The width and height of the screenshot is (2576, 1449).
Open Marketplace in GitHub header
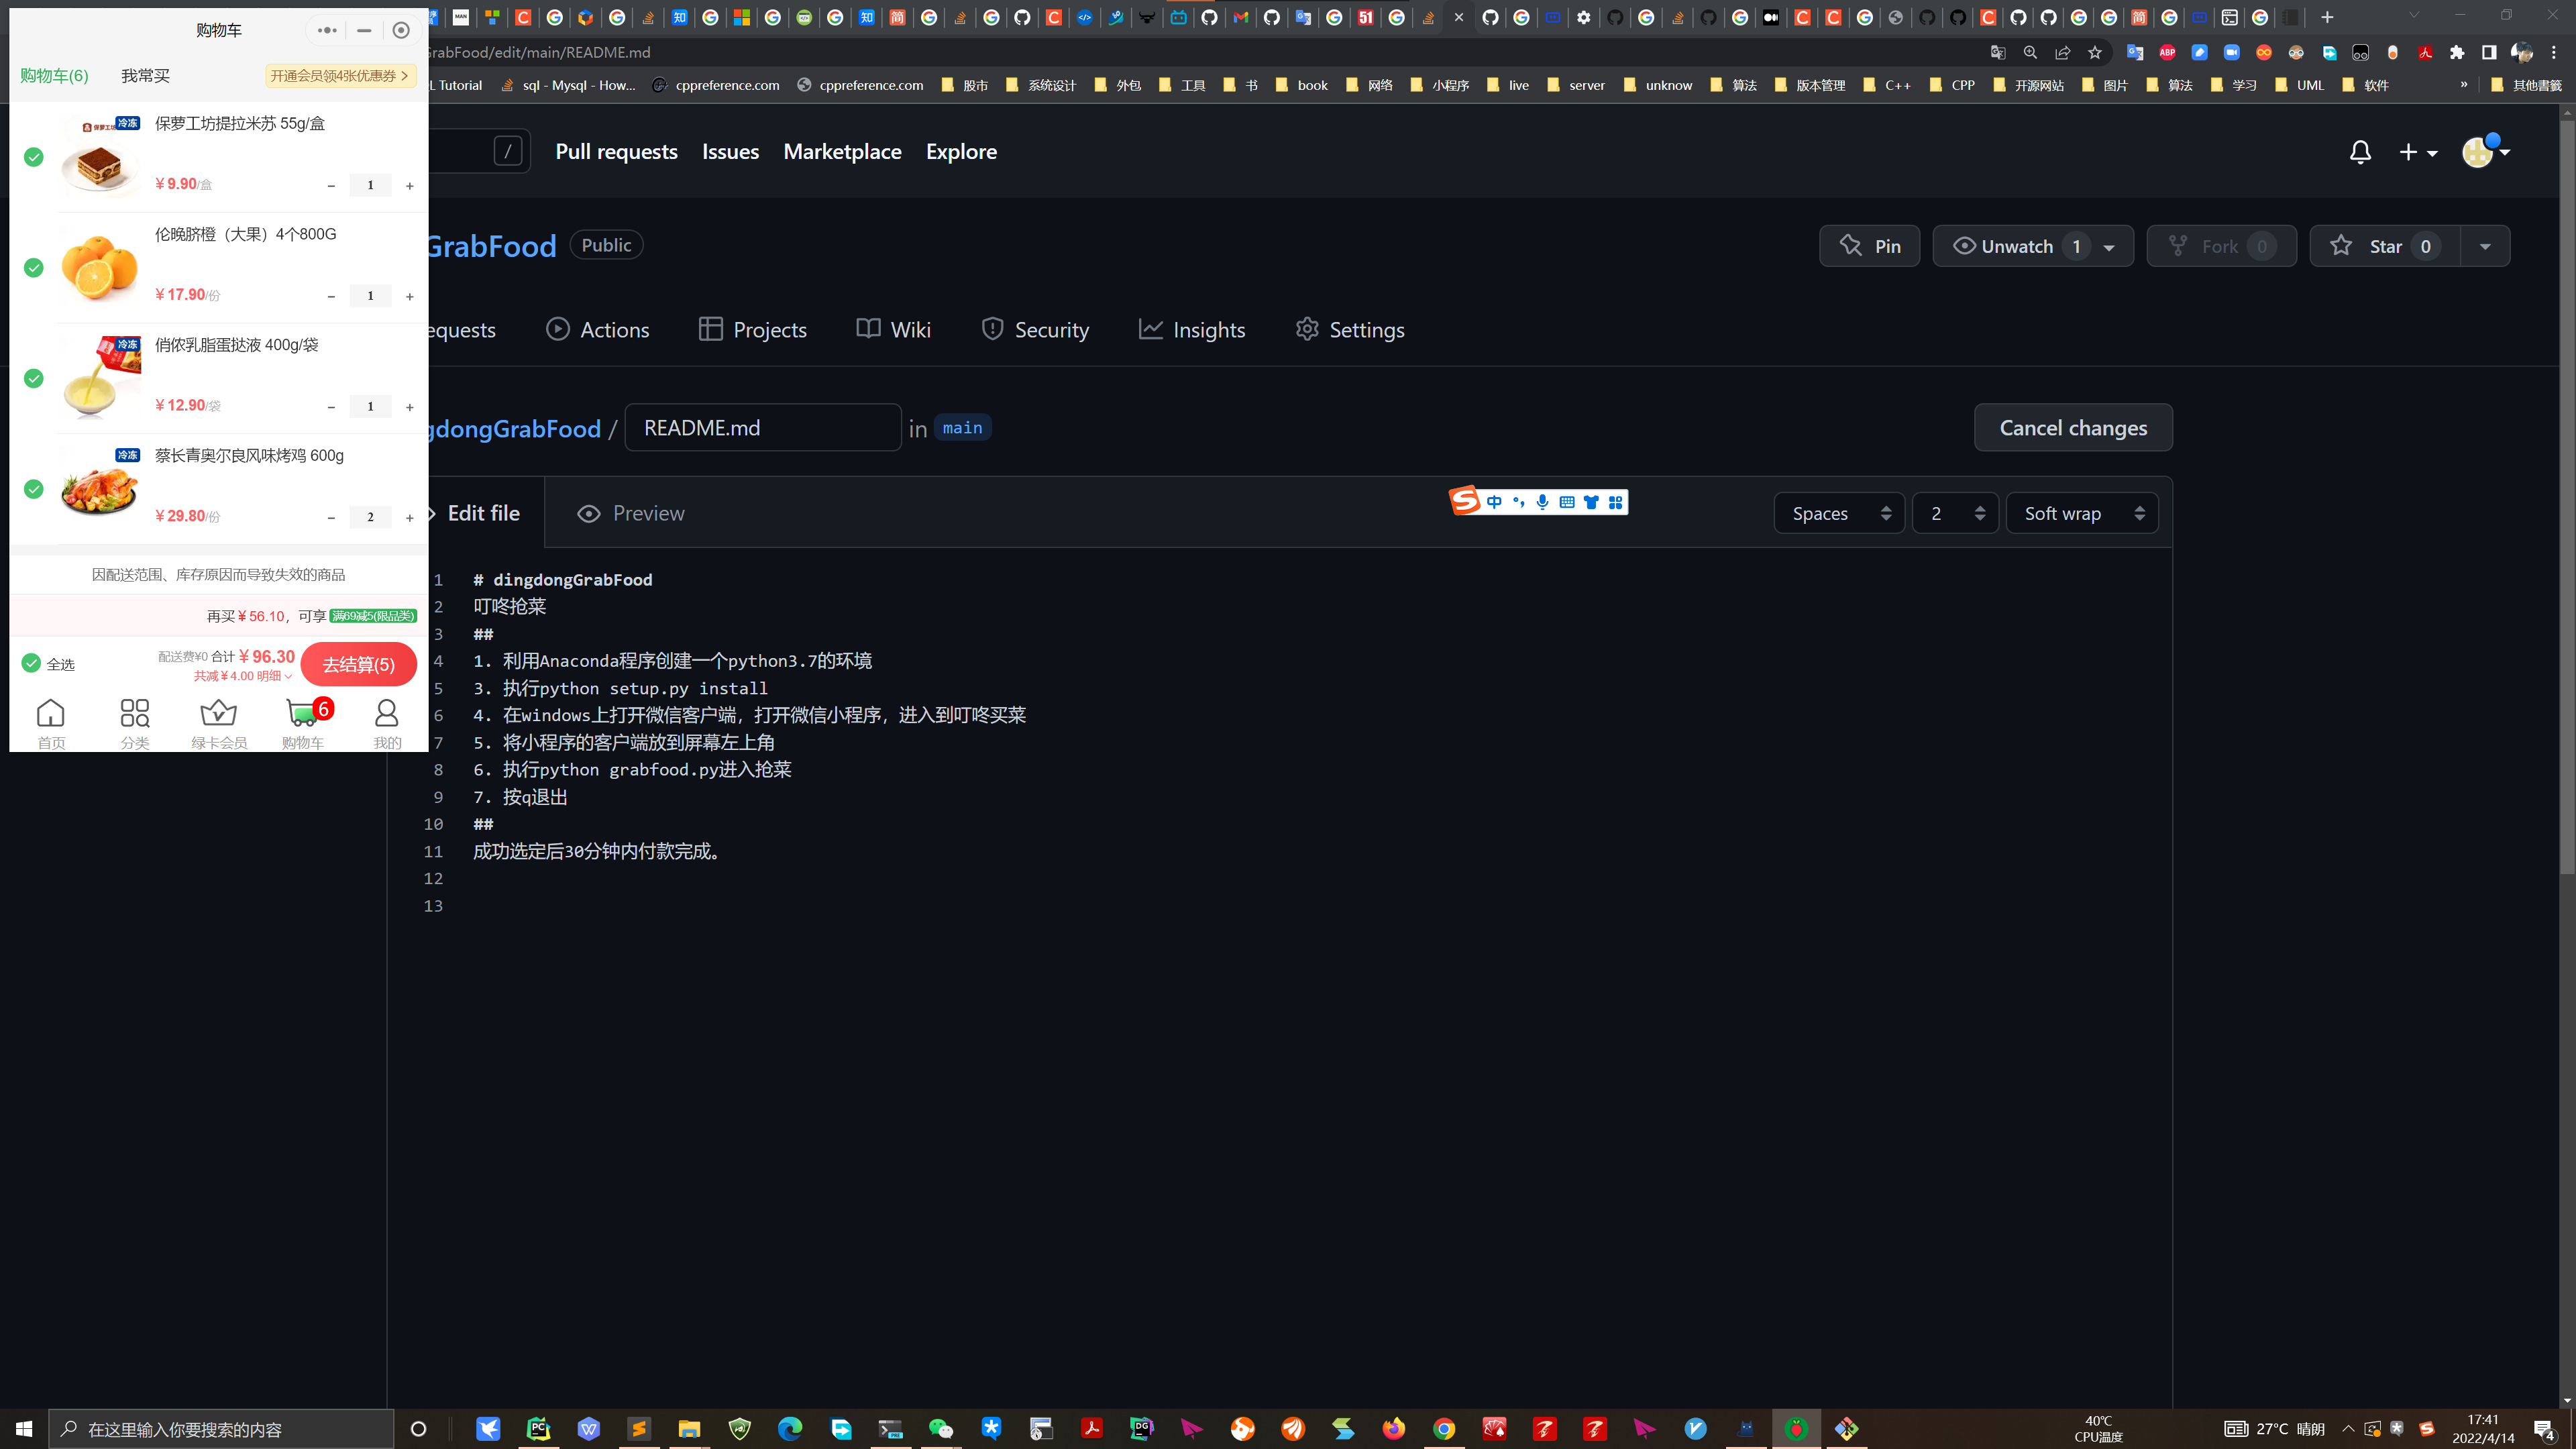click(842, 152)
